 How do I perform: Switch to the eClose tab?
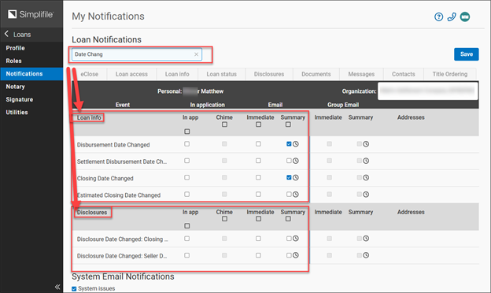pos(90,74)
